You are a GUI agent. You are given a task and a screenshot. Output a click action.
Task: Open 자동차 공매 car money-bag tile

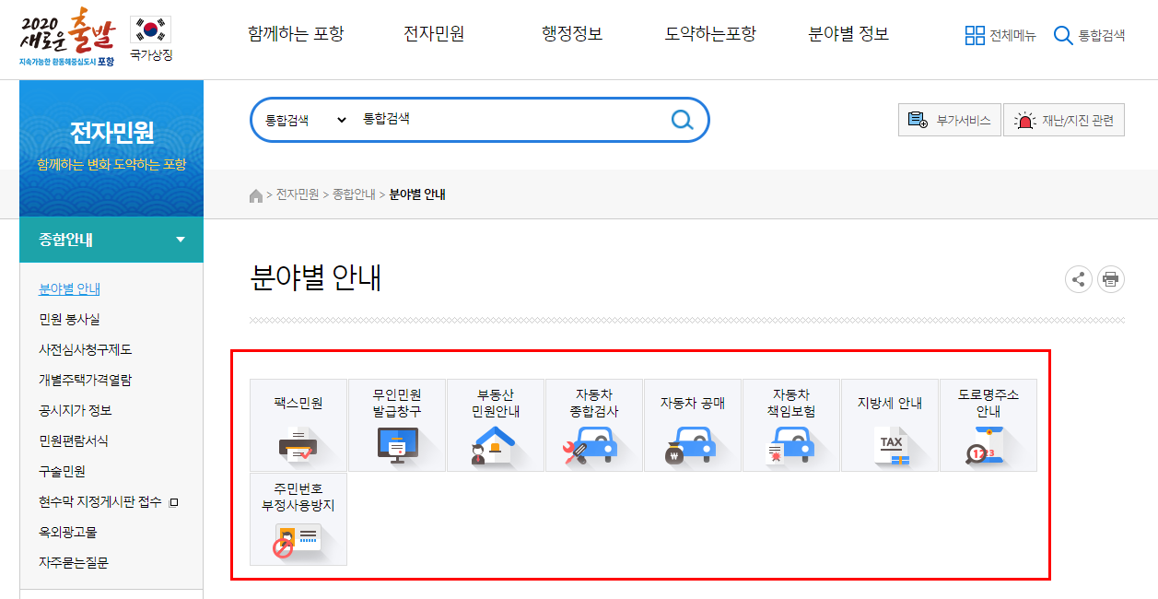click(693, 426)
